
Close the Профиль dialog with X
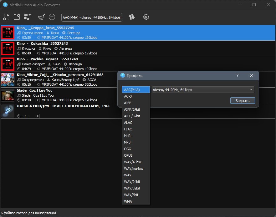252,75
